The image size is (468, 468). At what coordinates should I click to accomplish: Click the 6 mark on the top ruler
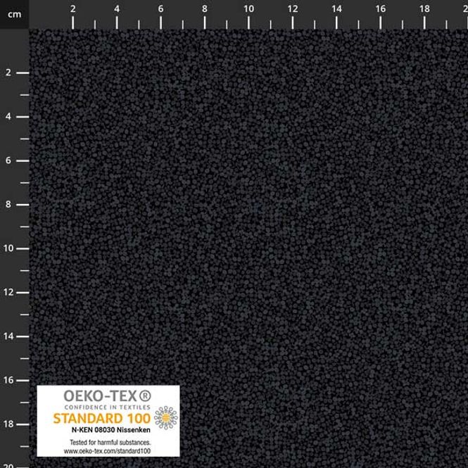(160, 9)
